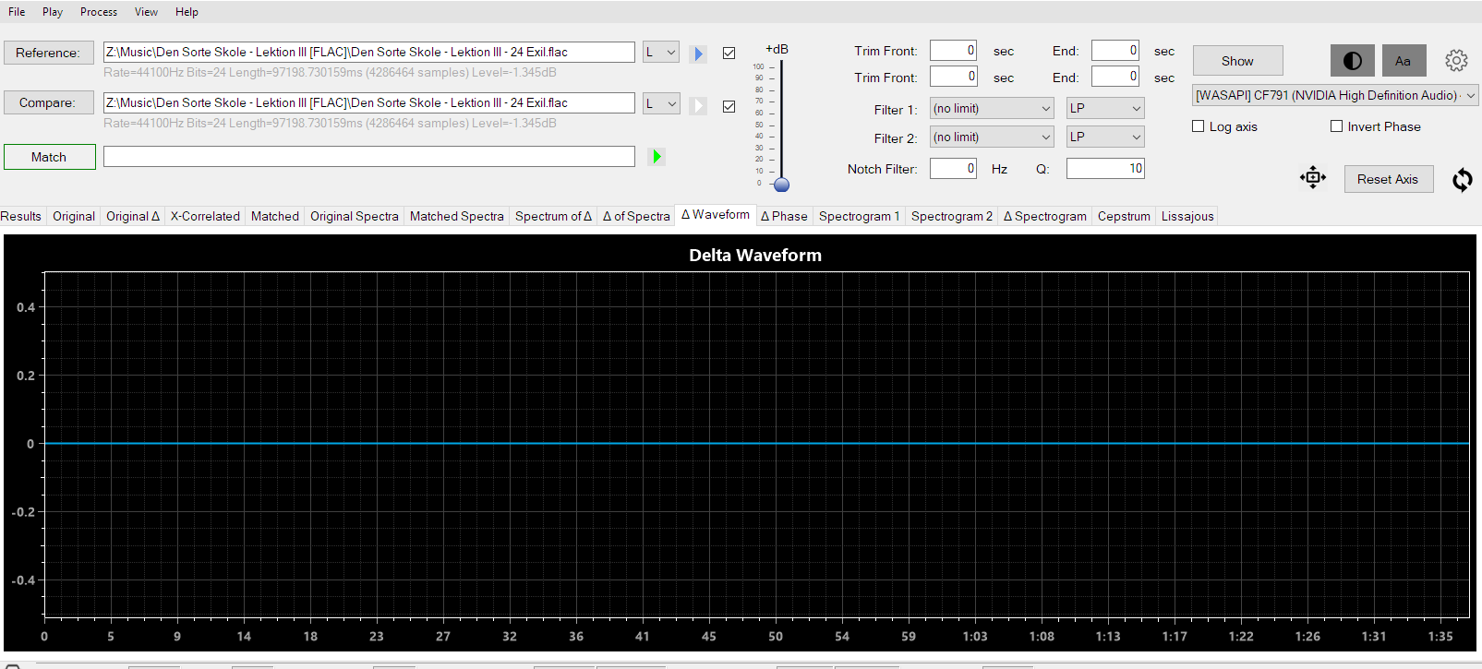Switch to the Results tab
1482x669 pixels.
click(21, 216)
